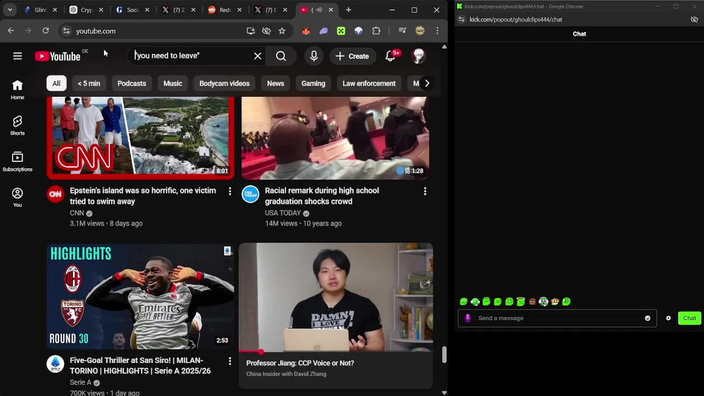
Task: Start voice search with the microphone
Action: pos(314,56)
